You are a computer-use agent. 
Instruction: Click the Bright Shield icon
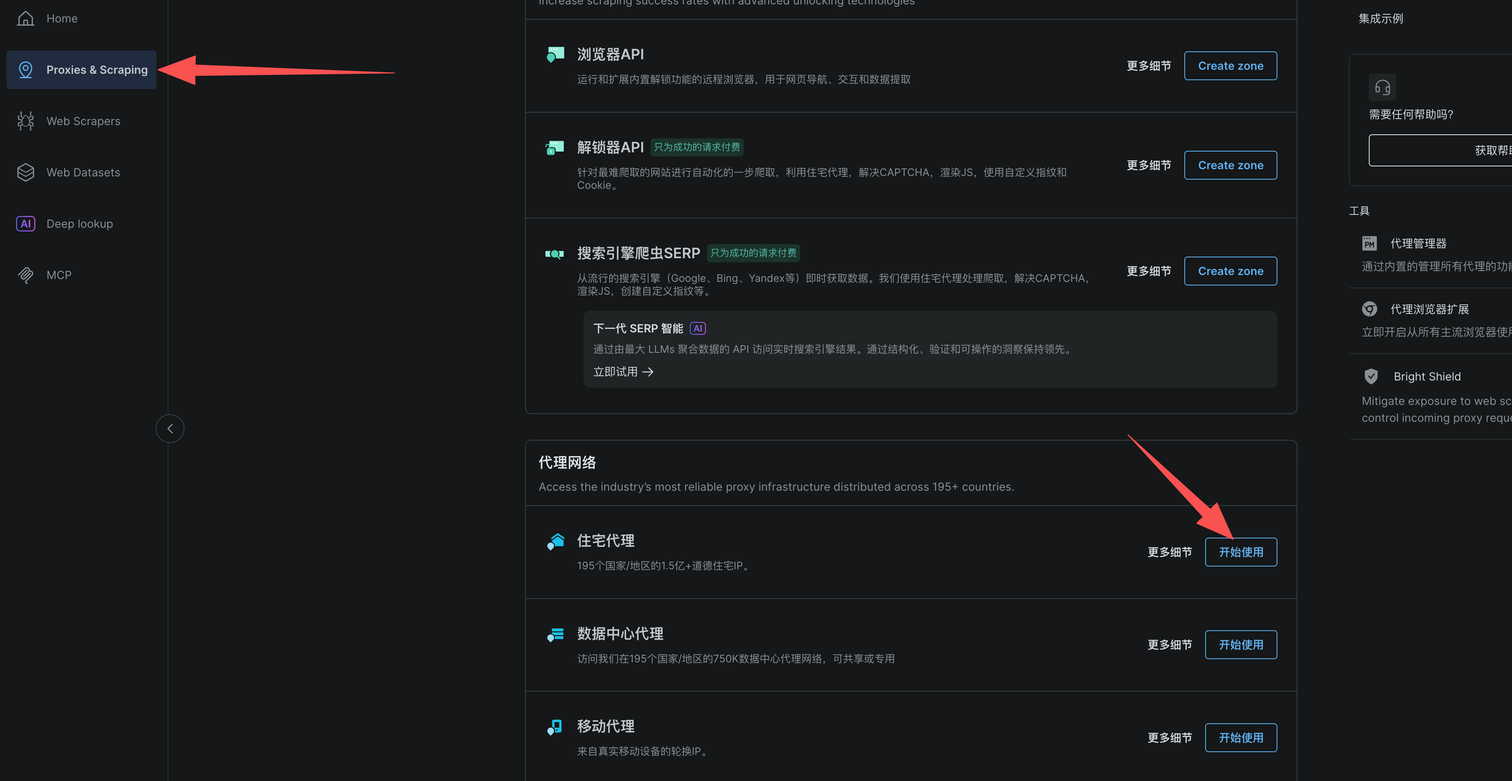click(1370, 377)
